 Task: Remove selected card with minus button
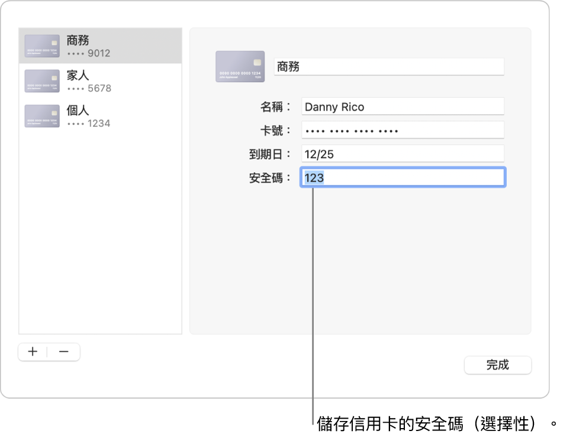pos(63,351)
